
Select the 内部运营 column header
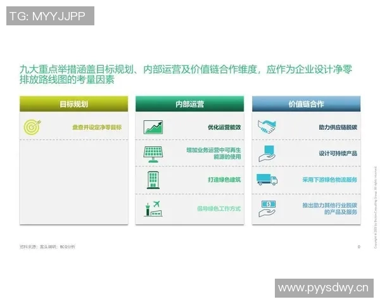pos(189,104)
